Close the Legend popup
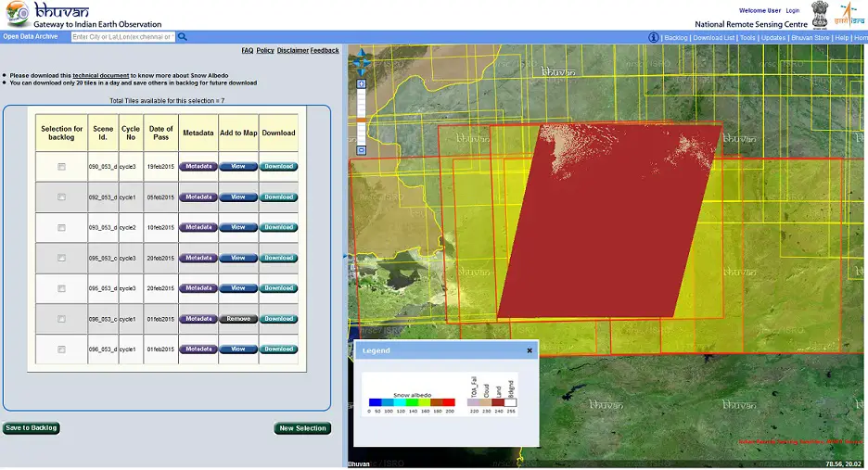The width and height of the screenshot is (868, 470). pyautogui.click(x=530, y=350)
